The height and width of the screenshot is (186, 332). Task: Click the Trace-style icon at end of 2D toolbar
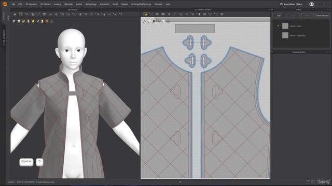222,14
